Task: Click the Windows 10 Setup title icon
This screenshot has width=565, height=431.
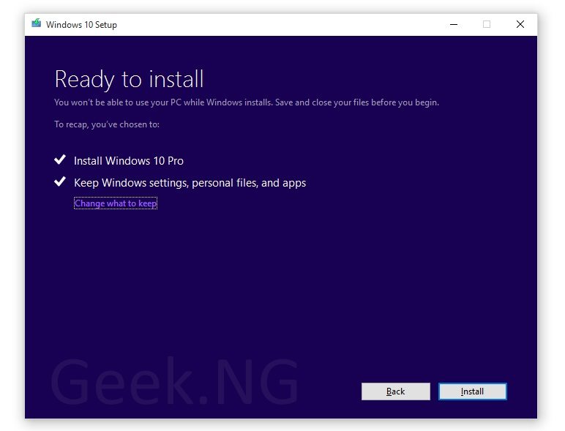Action: (37, 24)
